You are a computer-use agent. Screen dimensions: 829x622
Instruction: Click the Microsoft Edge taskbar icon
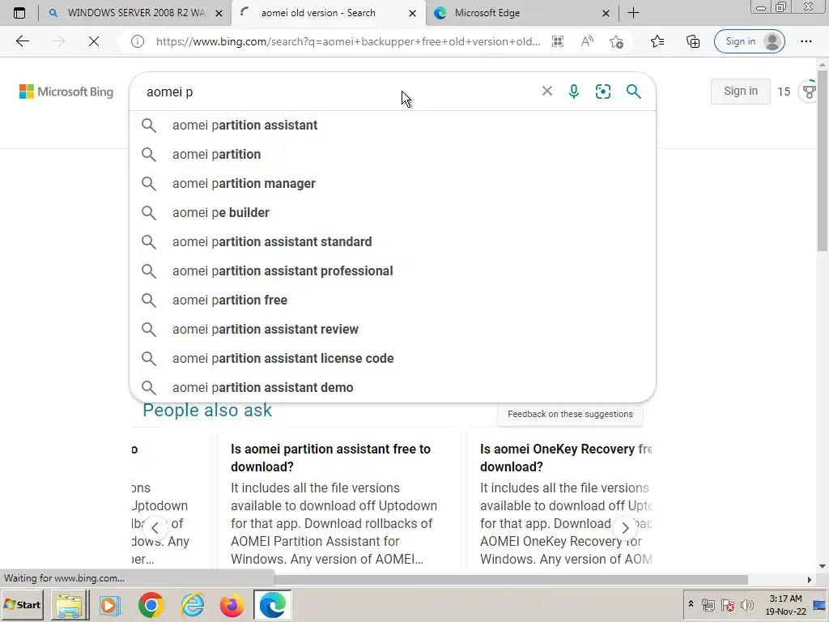[x=273, y=605]
